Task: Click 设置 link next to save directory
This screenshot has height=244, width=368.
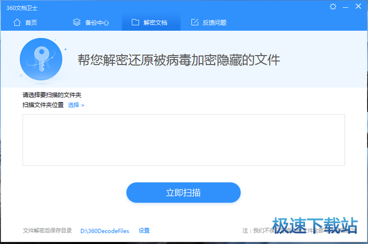Action: click(144, 231)
